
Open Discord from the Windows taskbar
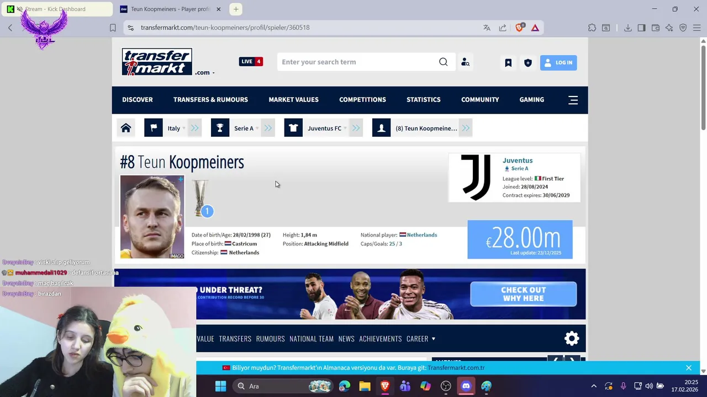point(466,386)
